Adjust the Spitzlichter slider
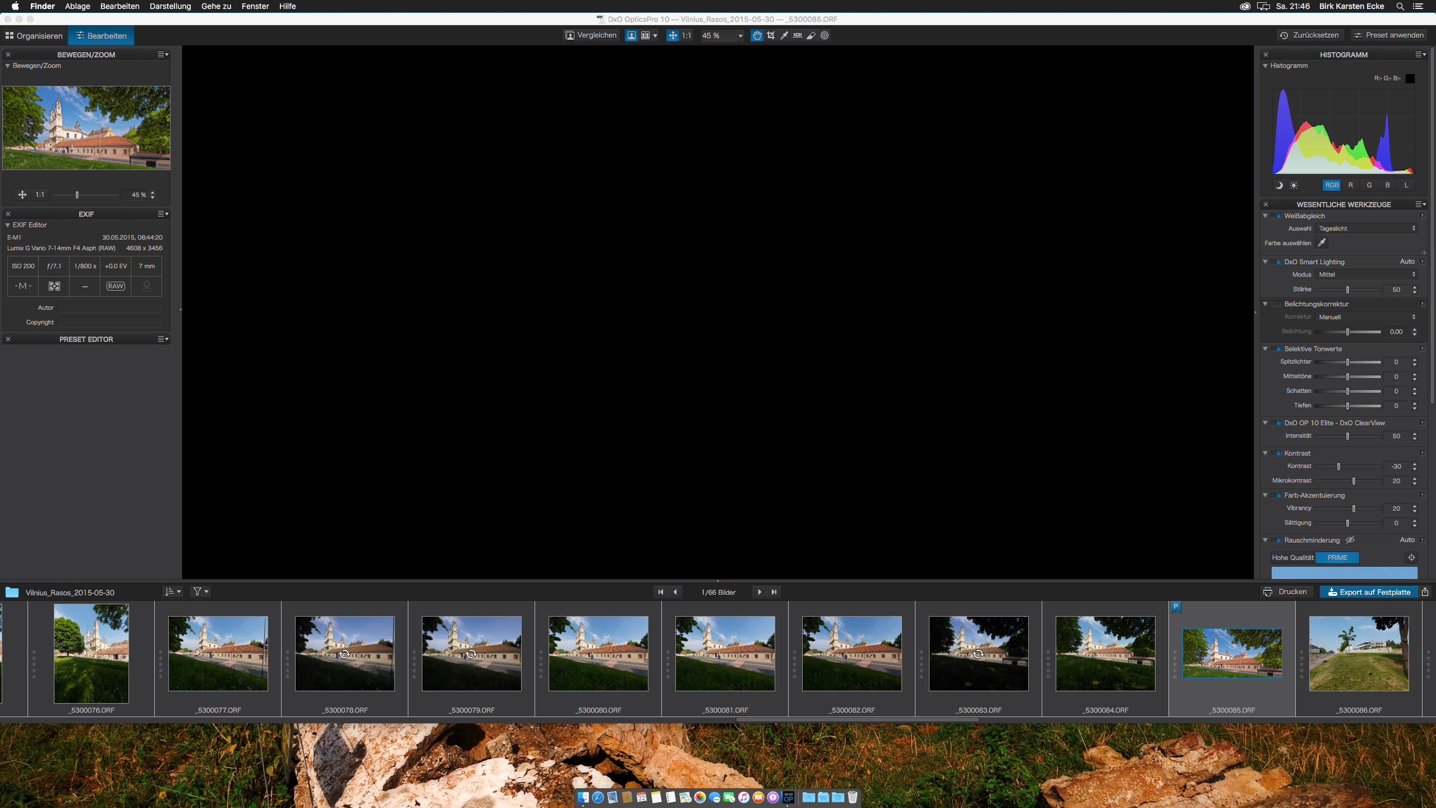 click(x=1347, y=362)
